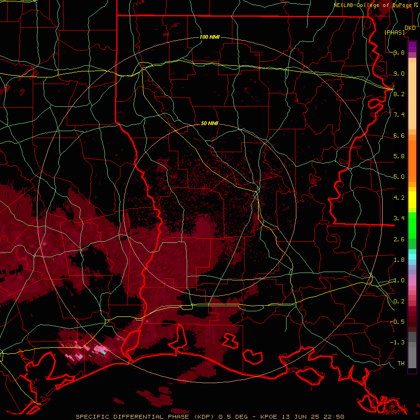Image resolution: width=420 pixels, height=420 pixels.
Task: Click the TH label on the colorbar
Action: pos(401,364)
